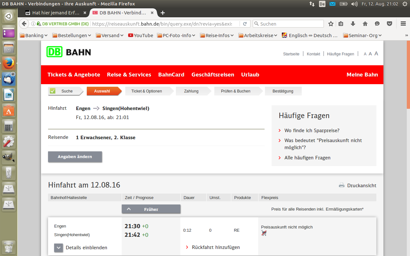Open the Geschäftsreisen menu

click(213, 75)
